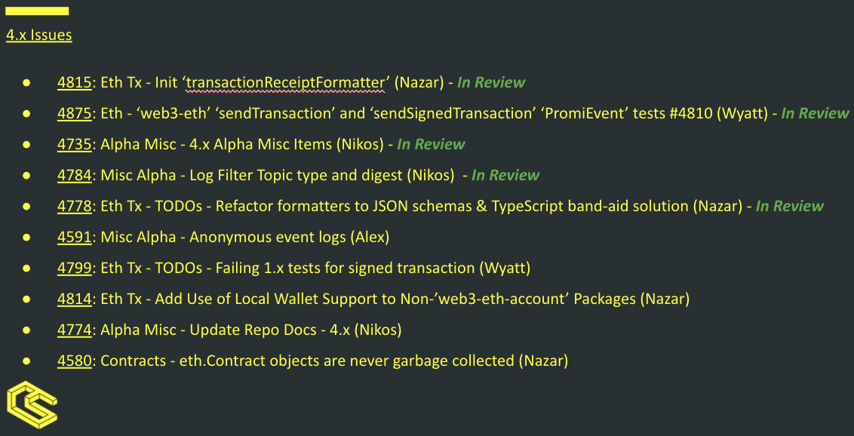Click the 4.x Issues heading
854x436 pixels.
tap(39, 35)
